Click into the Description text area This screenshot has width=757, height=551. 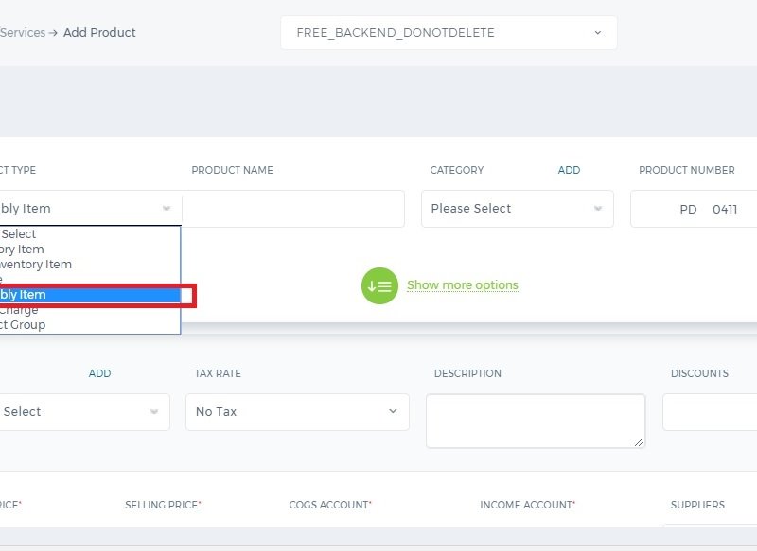point(536,421)
